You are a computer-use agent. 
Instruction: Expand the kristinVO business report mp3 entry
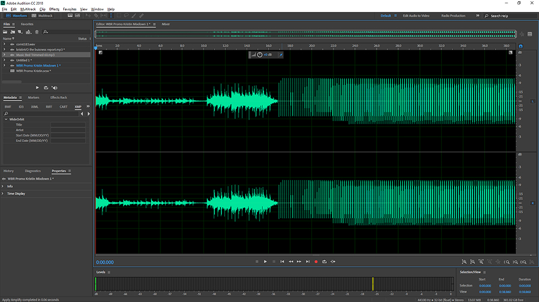click(x=5, y=49)
